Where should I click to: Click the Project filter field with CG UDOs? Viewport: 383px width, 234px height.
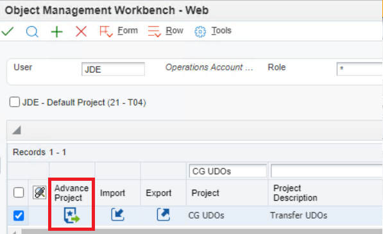[228, 171]
